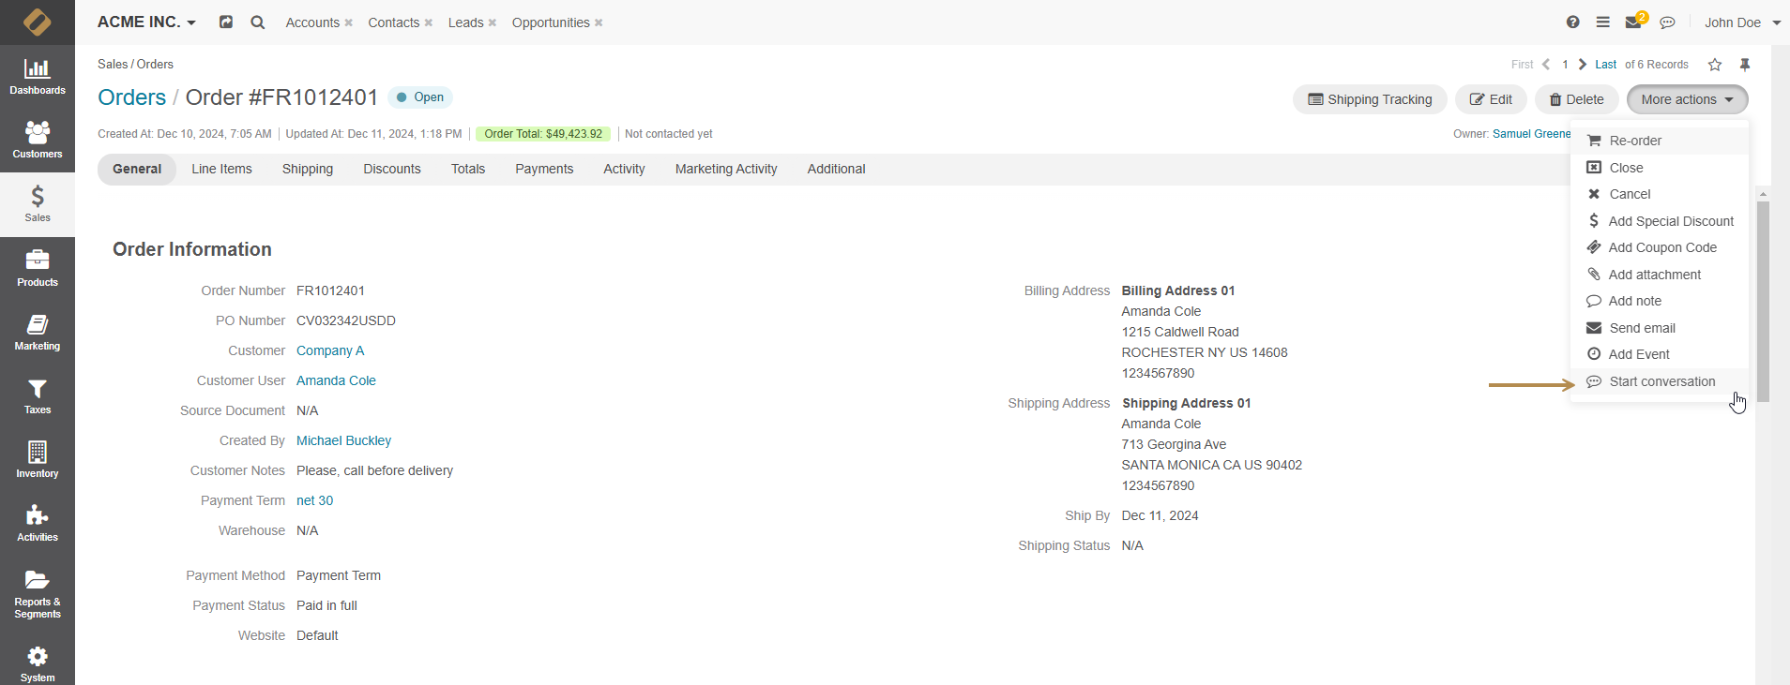Switch to the Shipping tab

click(x=308, y=169)
